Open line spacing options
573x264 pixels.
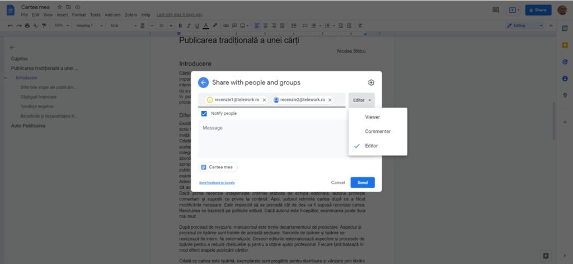[293, 26]
